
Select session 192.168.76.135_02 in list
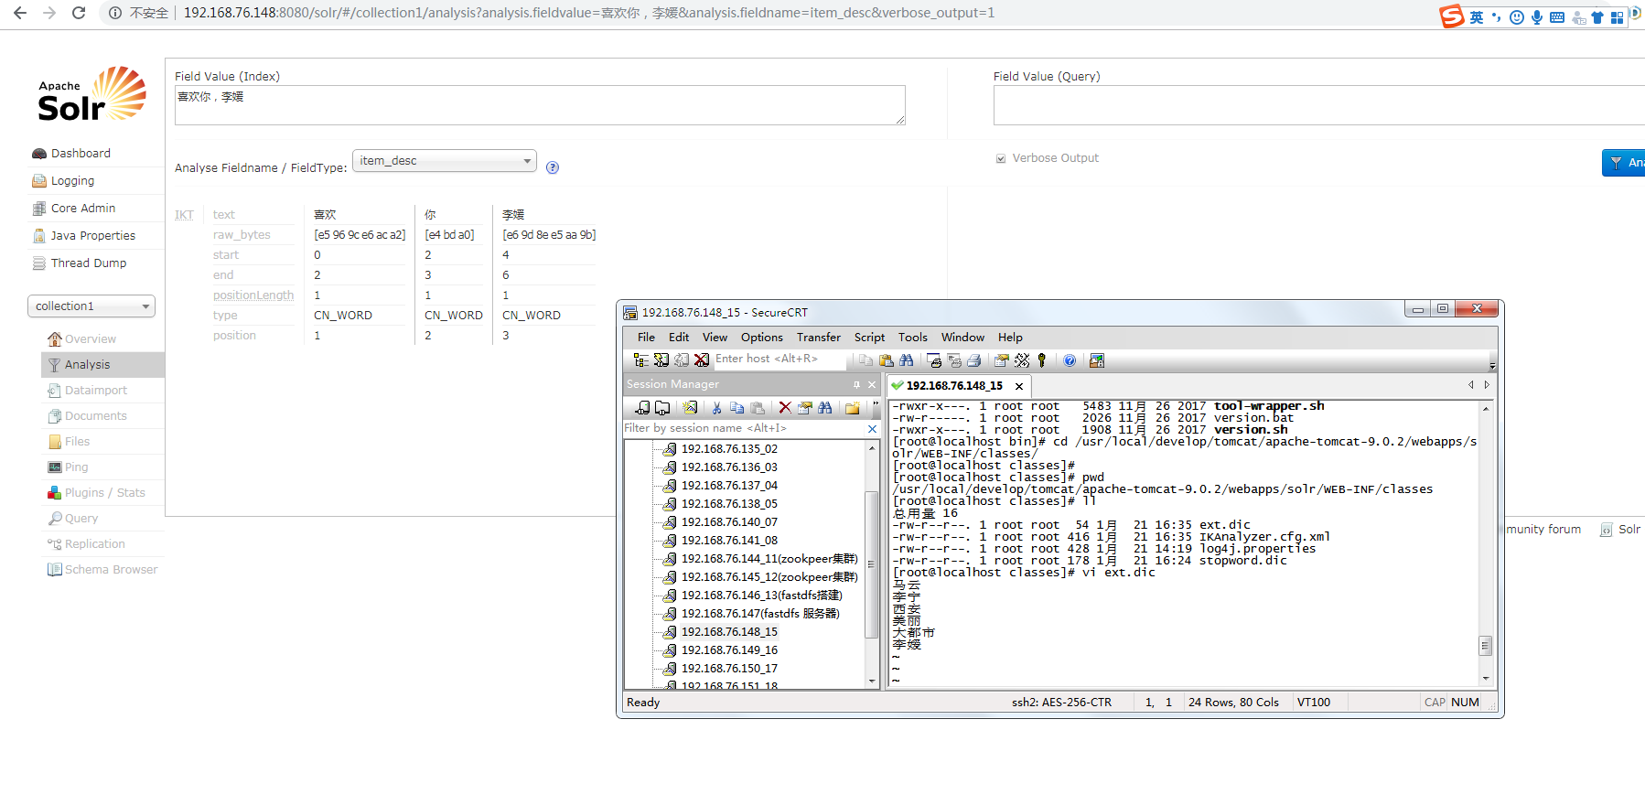tap(729, 448)
